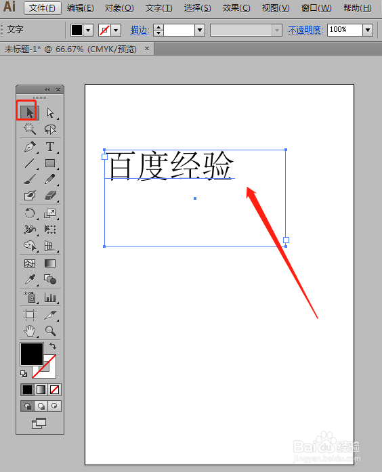Choose the Shape Builder tool

pos(30,246)
